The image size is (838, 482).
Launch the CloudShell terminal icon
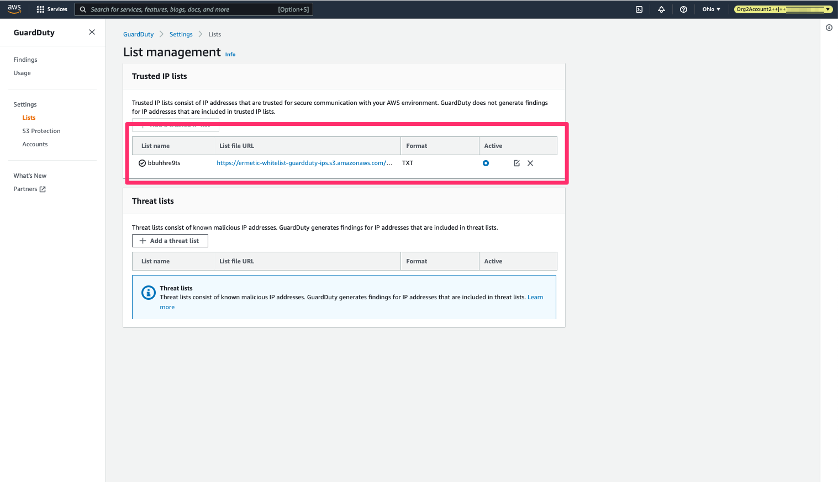click(639, 9)
